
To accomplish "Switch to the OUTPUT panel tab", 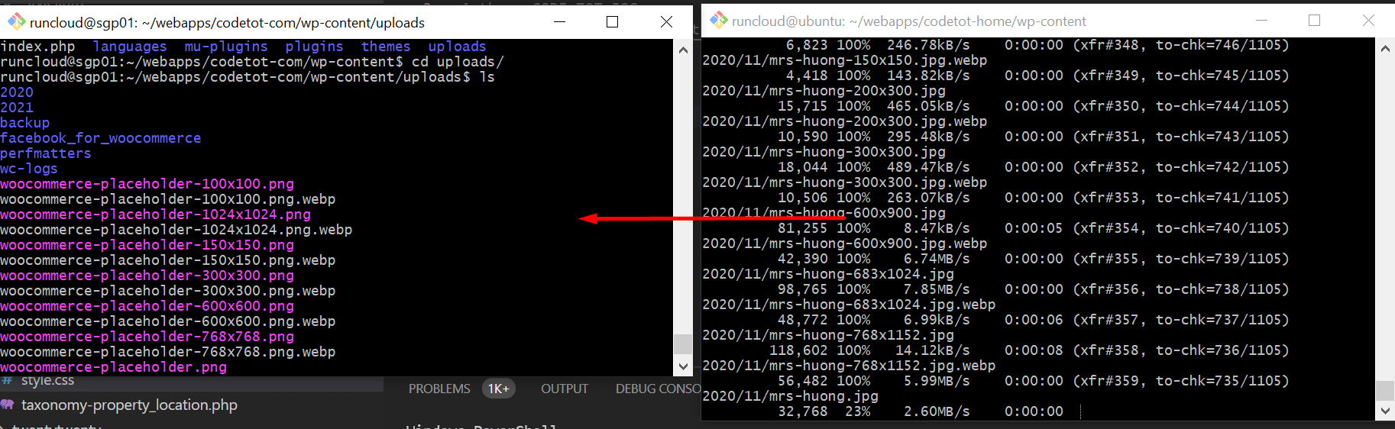I will (565, 389).
